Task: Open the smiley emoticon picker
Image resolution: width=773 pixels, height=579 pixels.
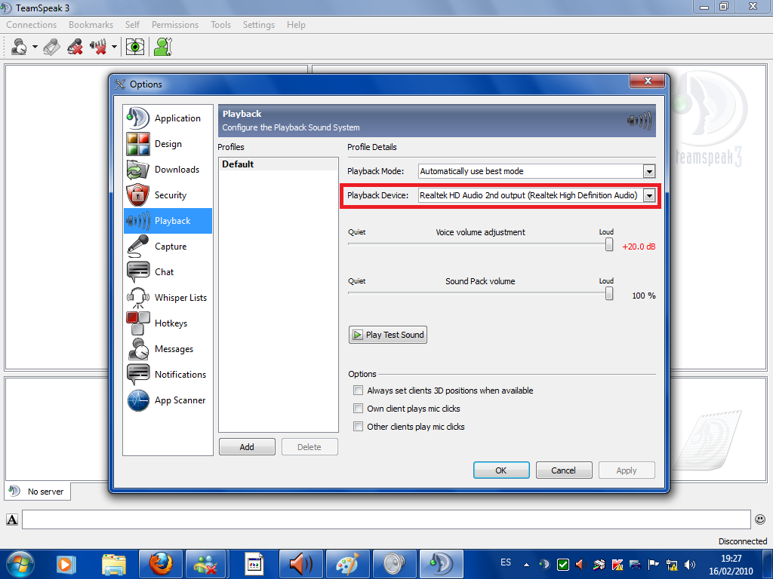Action: (760, 519)
